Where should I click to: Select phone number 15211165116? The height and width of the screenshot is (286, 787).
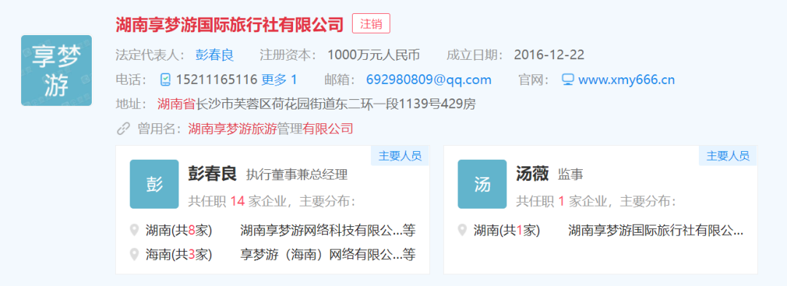click(x=216, y=80)
